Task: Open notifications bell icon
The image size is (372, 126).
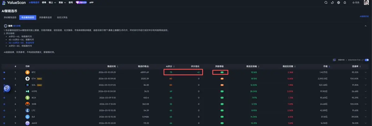Action: [345, 2]
